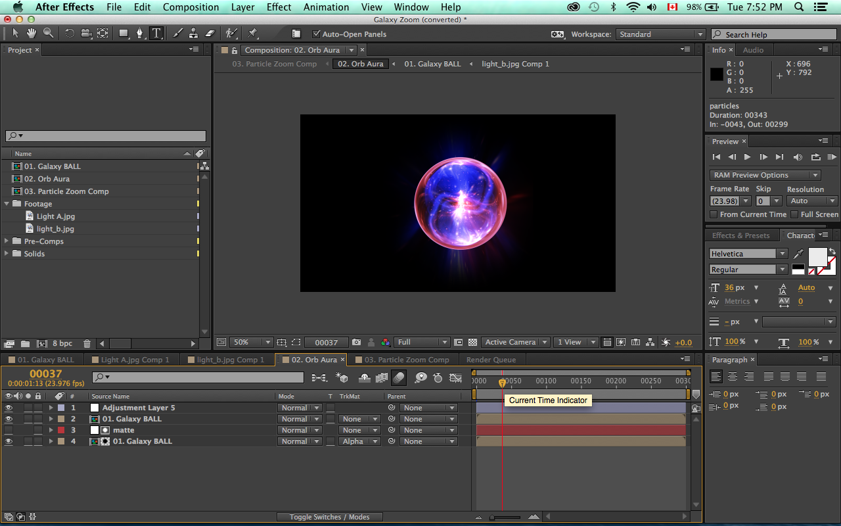Select the Roto Brush tool
This screenshot has width=841, height=526.
[231, 34]
